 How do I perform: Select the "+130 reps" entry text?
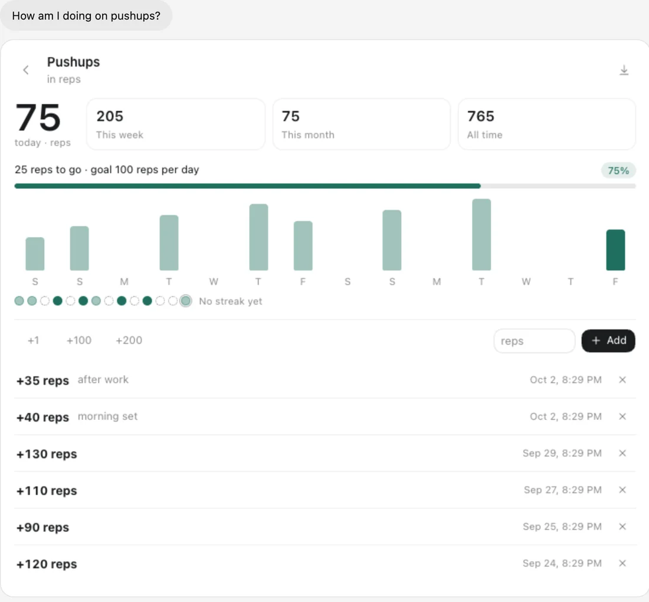click(x=47, y=454)
